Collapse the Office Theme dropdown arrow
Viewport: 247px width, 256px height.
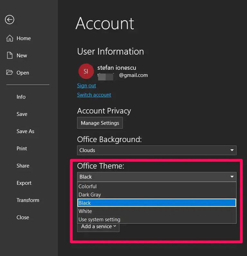click(x=232, y=177)
